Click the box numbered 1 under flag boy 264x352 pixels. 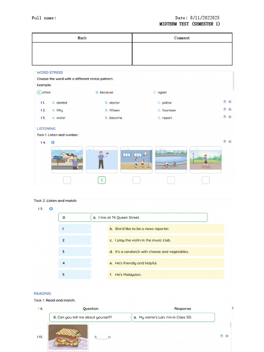coord(102,180)
